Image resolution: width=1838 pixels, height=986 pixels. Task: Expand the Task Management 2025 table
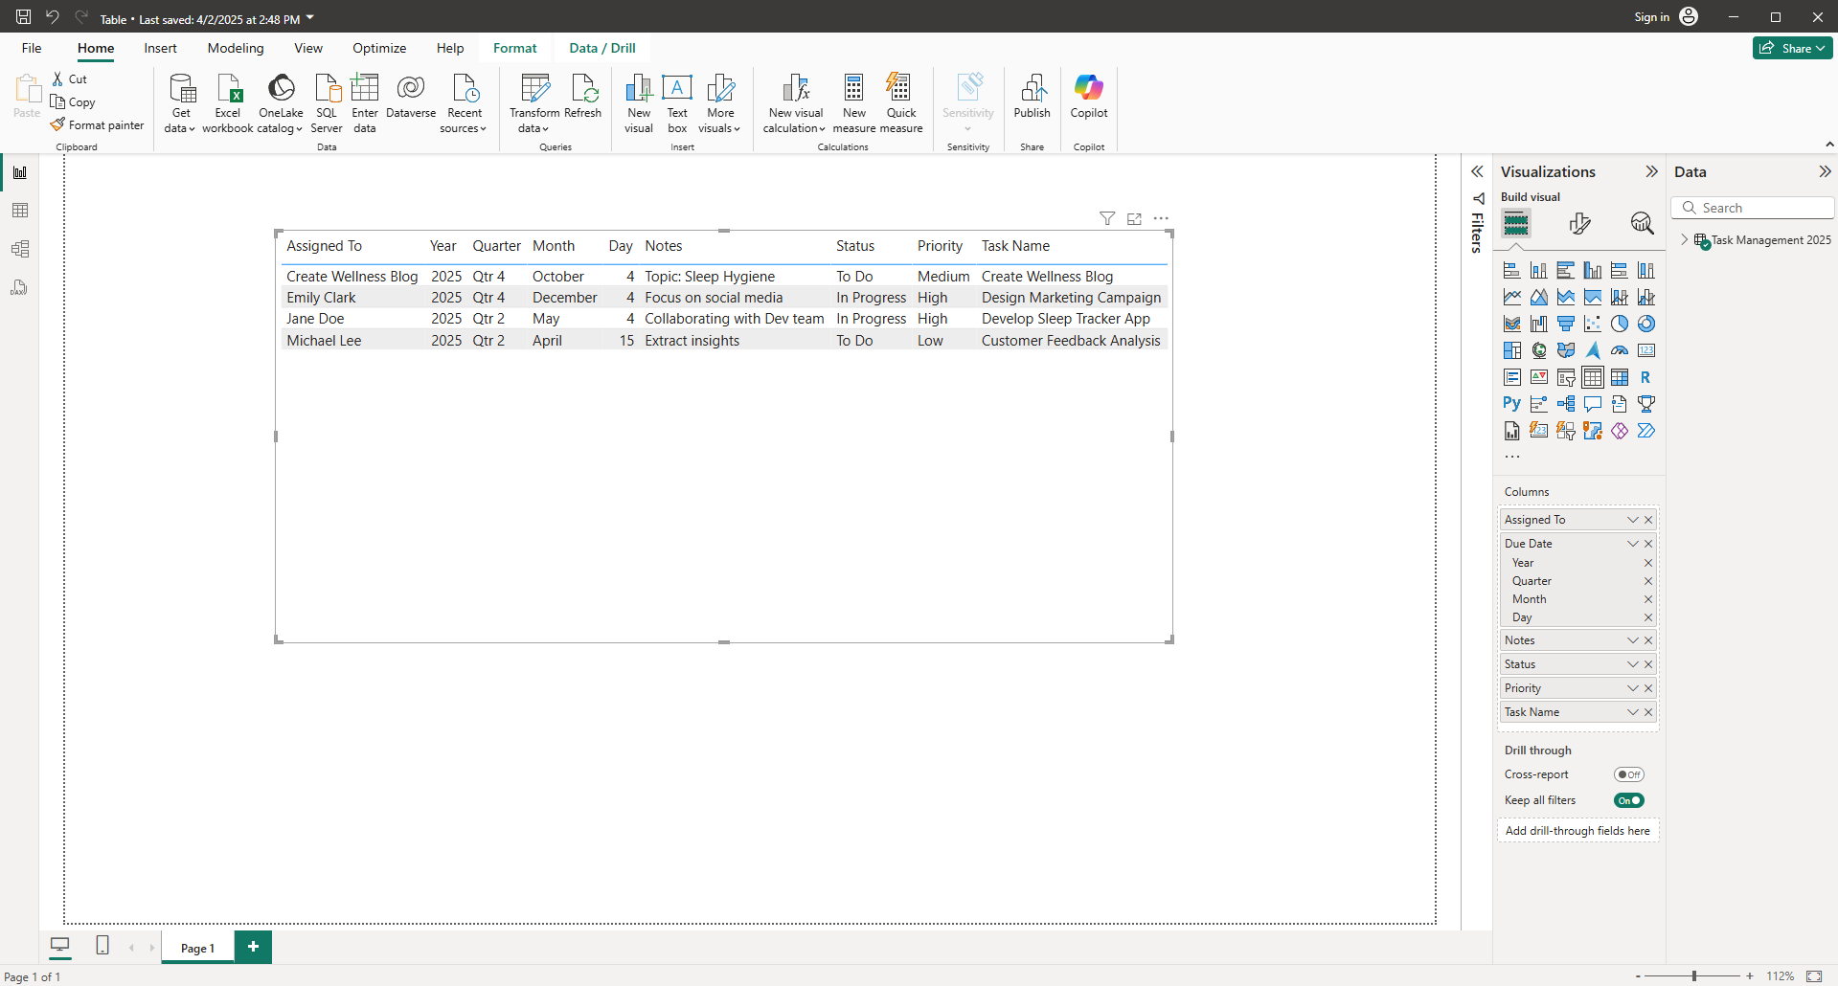pos(1685,240)
